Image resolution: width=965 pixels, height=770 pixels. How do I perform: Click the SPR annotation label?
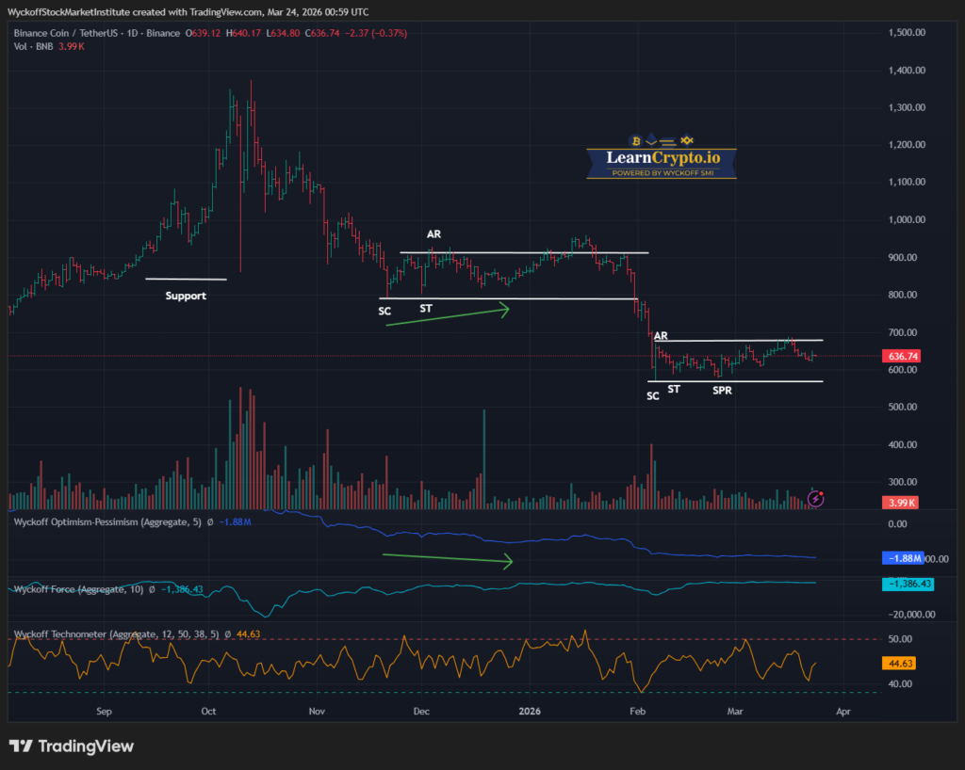(x=722, y=390)
